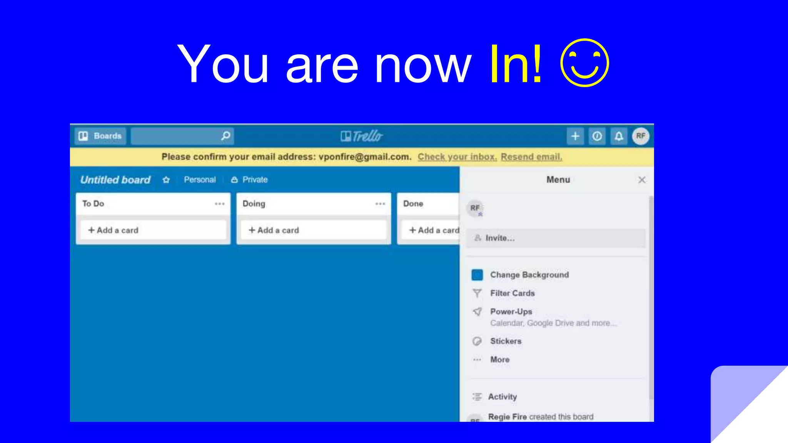Click the Filter Cards funnel icon
The height and width of the screenshot is (443, 788).
tap(477, 293)
